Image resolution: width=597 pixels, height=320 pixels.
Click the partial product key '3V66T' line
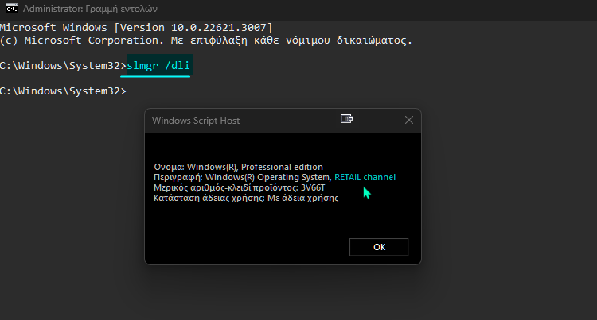click(x=239, y=187)
